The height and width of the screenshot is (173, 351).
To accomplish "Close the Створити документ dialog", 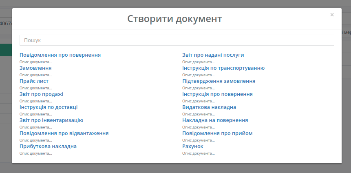I will tap(332, 15).
